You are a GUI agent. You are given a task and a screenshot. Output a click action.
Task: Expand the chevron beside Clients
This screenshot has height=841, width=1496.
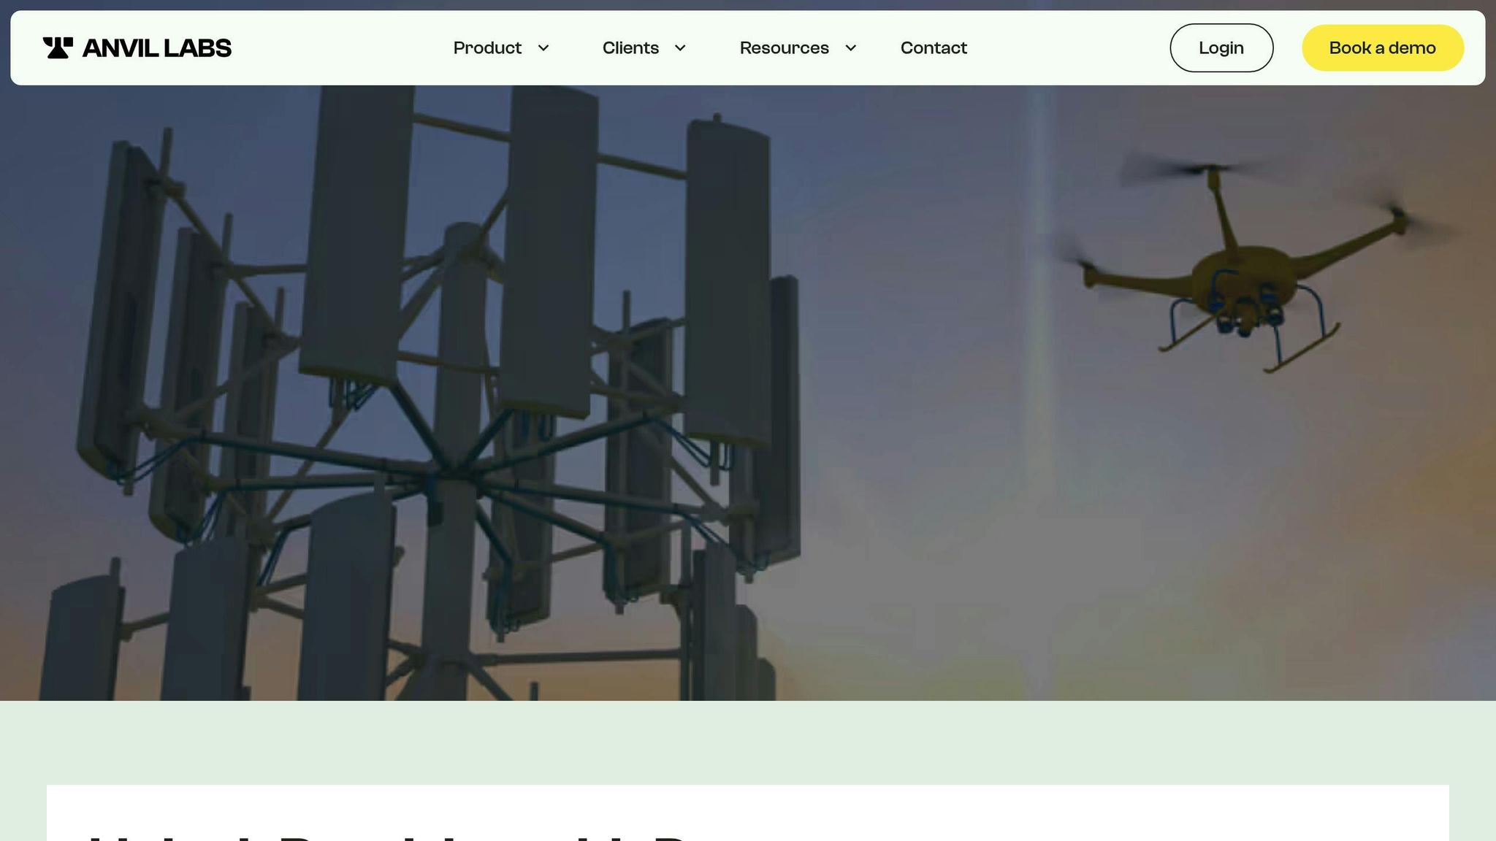click(680, 48)
